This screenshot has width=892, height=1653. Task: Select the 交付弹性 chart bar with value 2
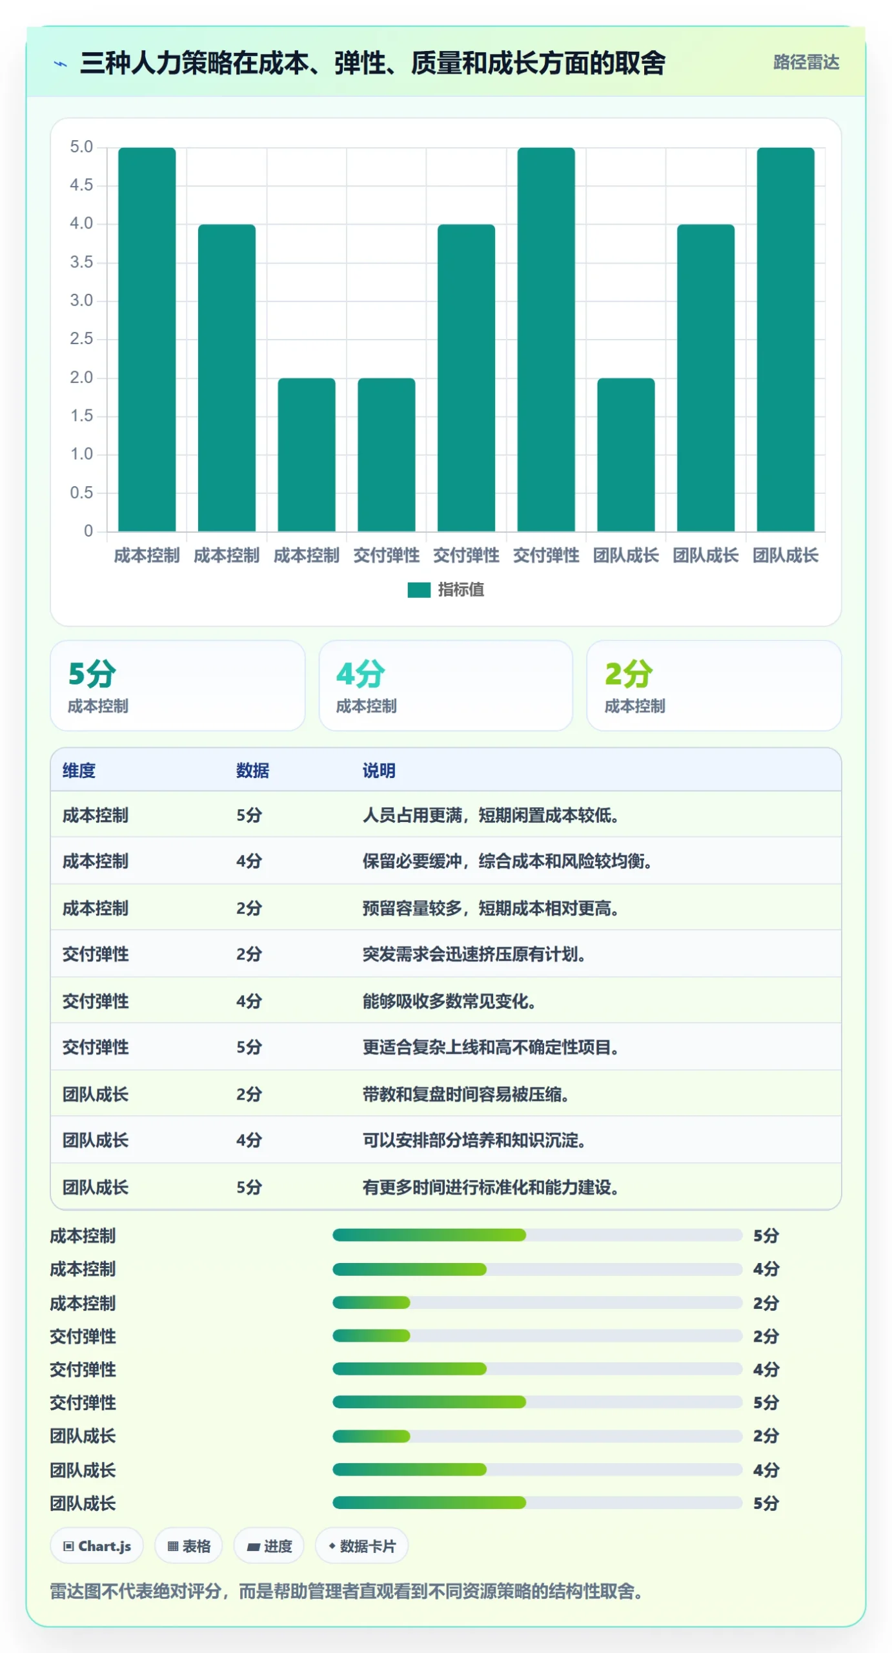[x=387, y=455]
